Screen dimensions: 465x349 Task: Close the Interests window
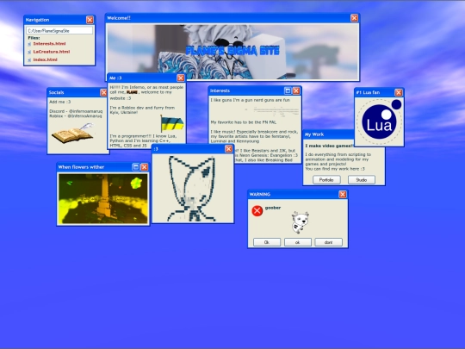(296, 90)
